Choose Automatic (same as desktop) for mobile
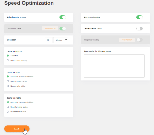The image size is (154, 135). coord(8,102)
